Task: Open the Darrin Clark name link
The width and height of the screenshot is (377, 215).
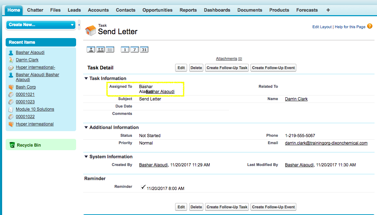Action: point(296,99)
